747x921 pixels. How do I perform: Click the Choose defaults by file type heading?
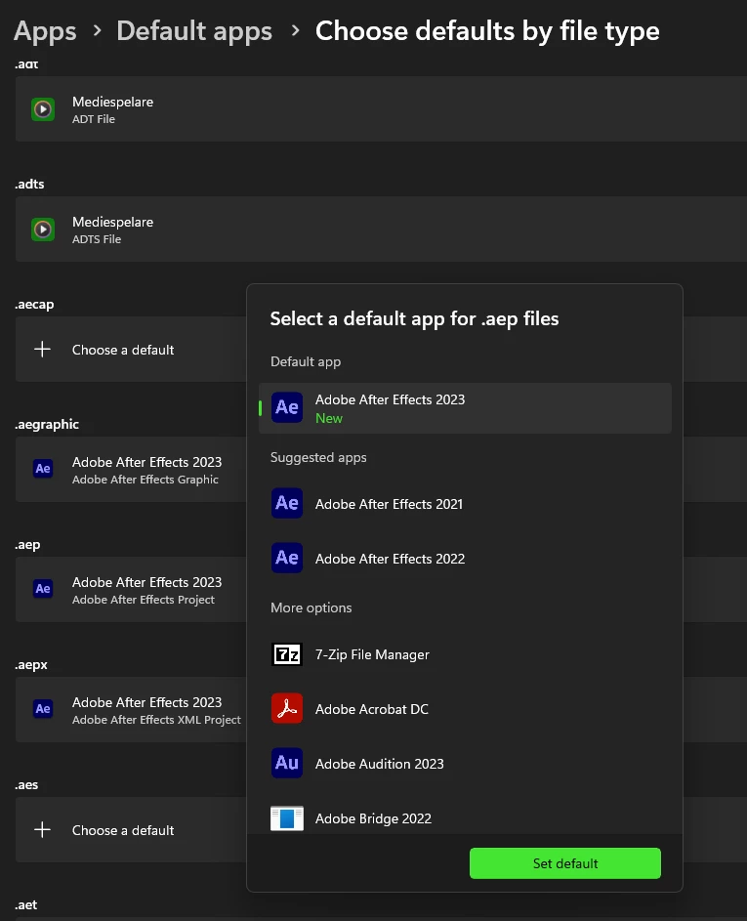click(487, 31)
